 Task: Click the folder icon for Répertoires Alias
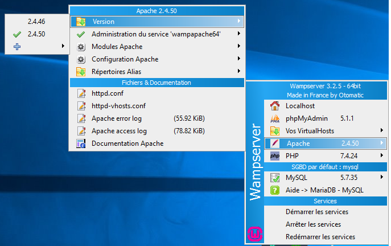(81, 72)
